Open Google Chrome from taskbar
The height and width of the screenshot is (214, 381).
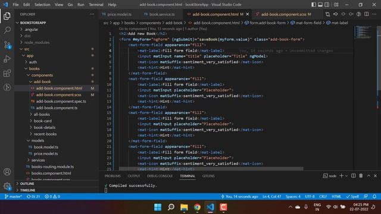pyautogui.click(x=197, y=207)
